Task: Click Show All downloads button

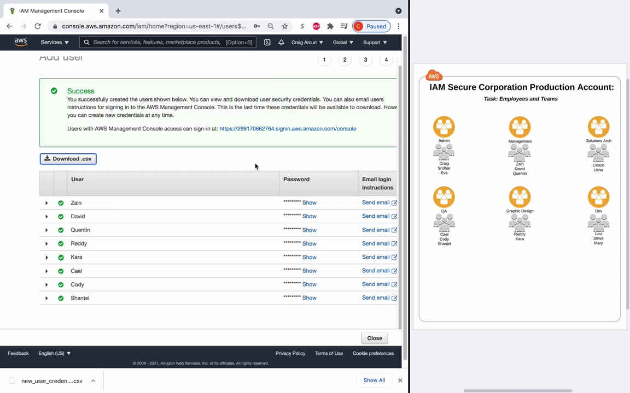Action: coord(374,380)
